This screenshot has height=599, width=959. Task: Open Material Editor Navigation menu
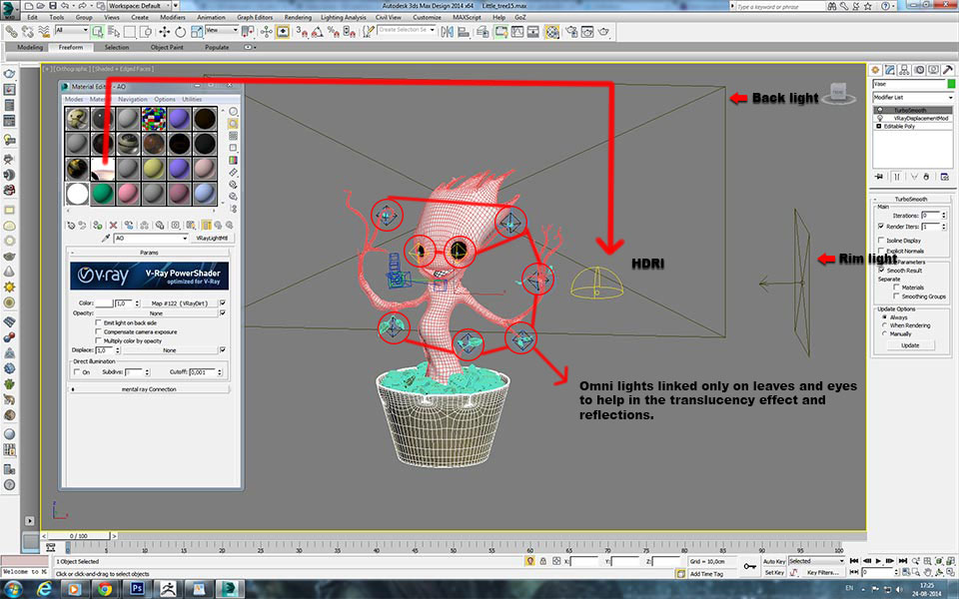coord(132,99)
